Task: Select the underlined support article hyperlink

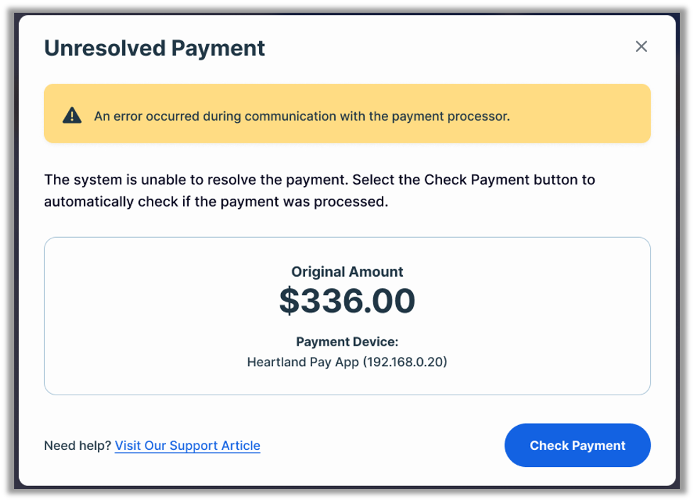Action: pyautogui.click(x=187, y=446)
